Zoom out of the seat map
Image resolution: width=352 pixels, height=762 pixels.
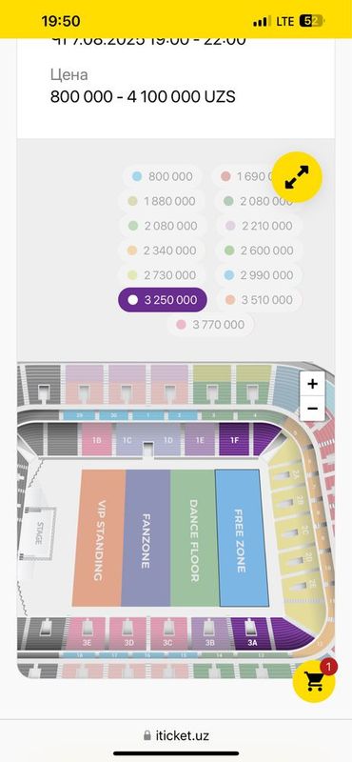(312, 409)
